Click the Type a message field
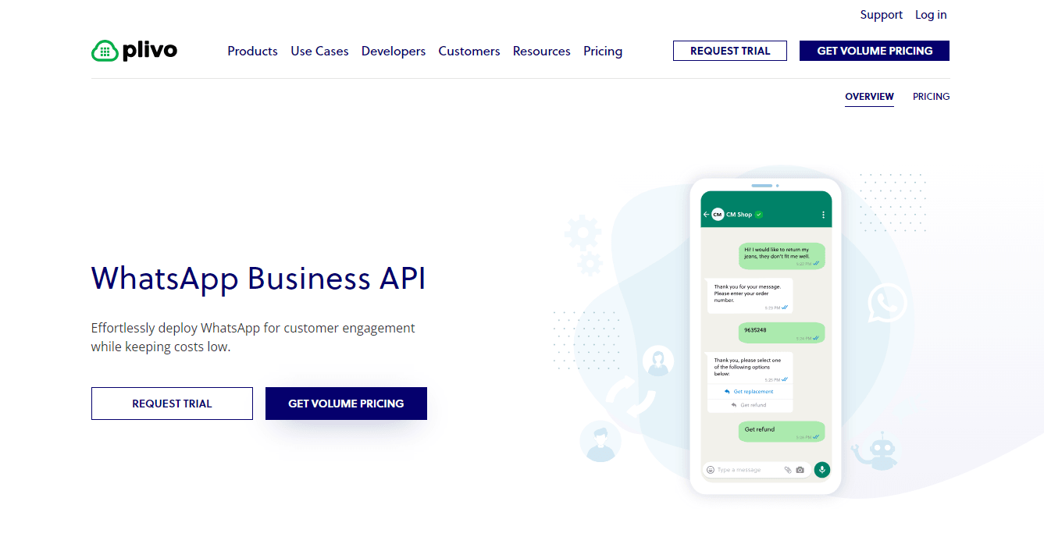 (746, 470)
